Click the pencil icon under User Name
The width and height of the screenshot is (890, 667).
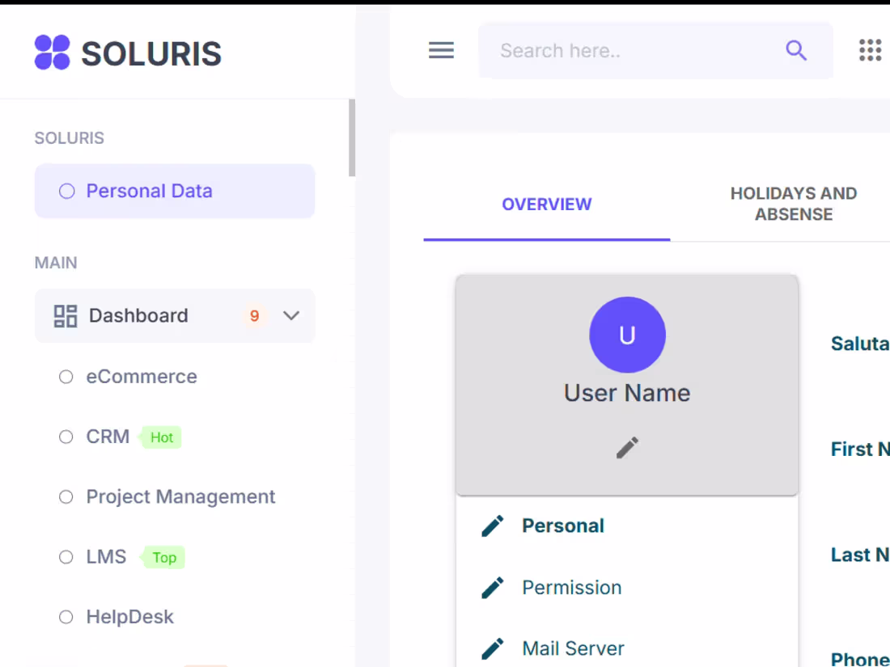pos(627,446)
